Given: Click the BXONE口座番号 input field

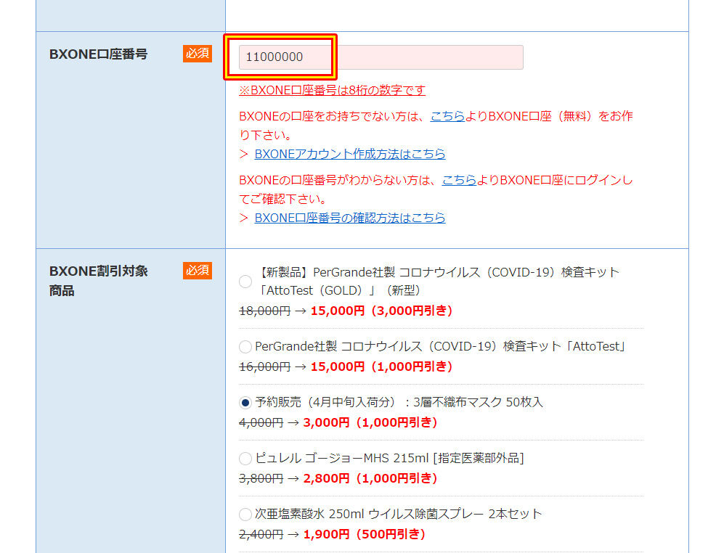Looking at the screenshot, I should [381, 57].
